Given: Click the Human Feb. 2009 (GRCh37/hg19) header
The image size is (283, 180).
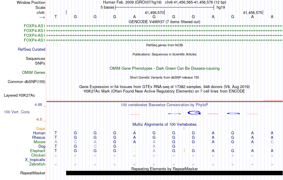Looking at the screenshot, I should coord(133,2).
